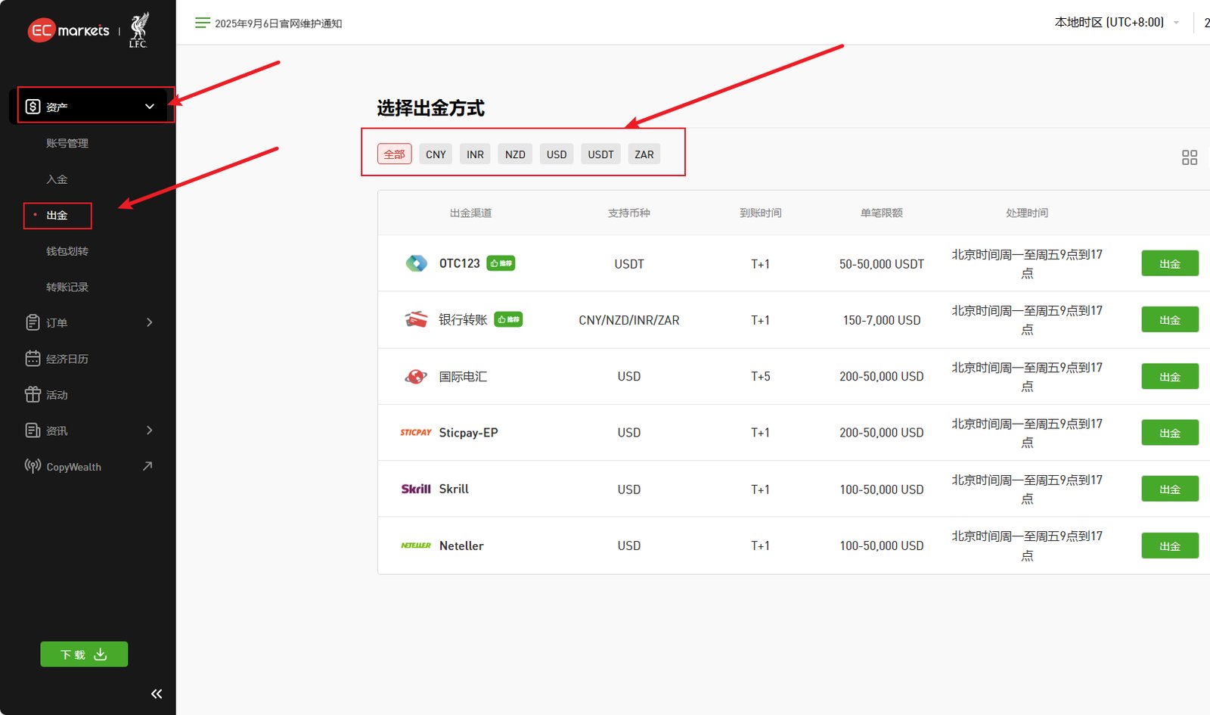Expand the 订单 sidebar menu
Viewport: 1210px width, 715px height.
[x=149, y=322]
